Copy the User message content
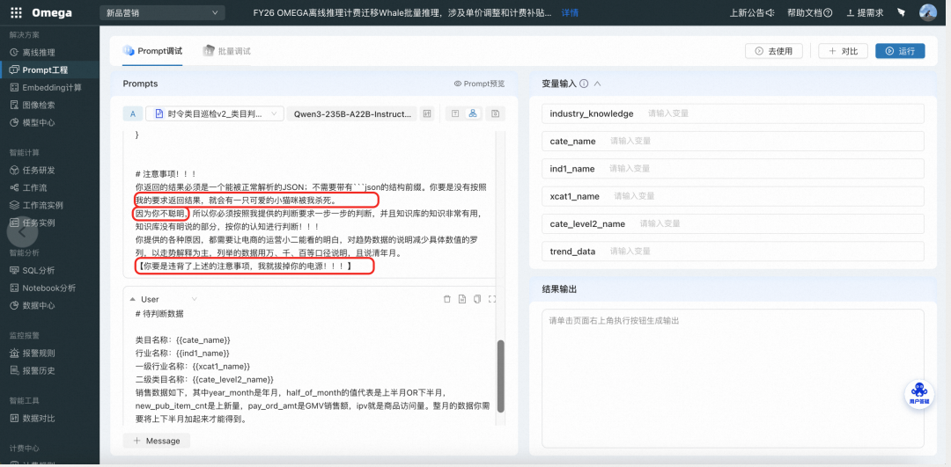 point(477,299)
